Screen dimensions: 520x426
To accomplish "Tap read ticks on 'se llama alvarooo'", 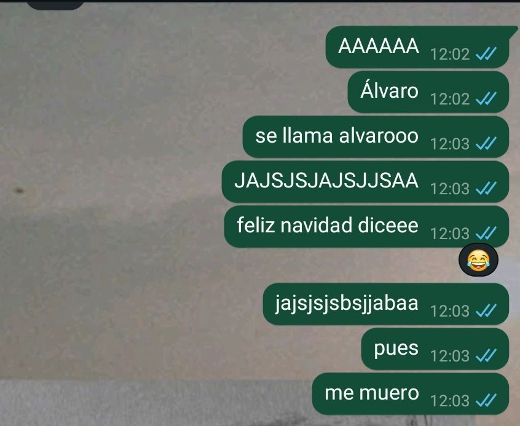I will click(486, 143).
